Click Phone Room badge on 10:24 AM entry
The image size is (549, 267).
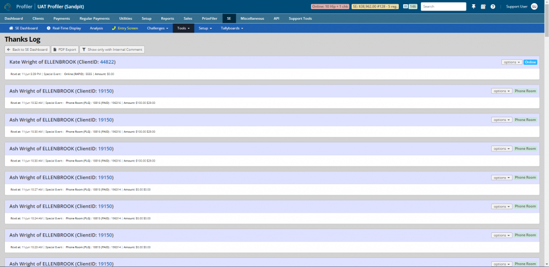point(525,206)
